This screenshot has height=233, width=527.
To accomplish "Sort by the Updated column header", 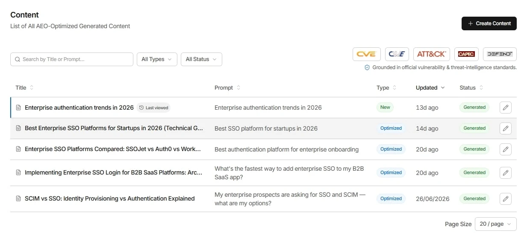I will tap(430, 87).
